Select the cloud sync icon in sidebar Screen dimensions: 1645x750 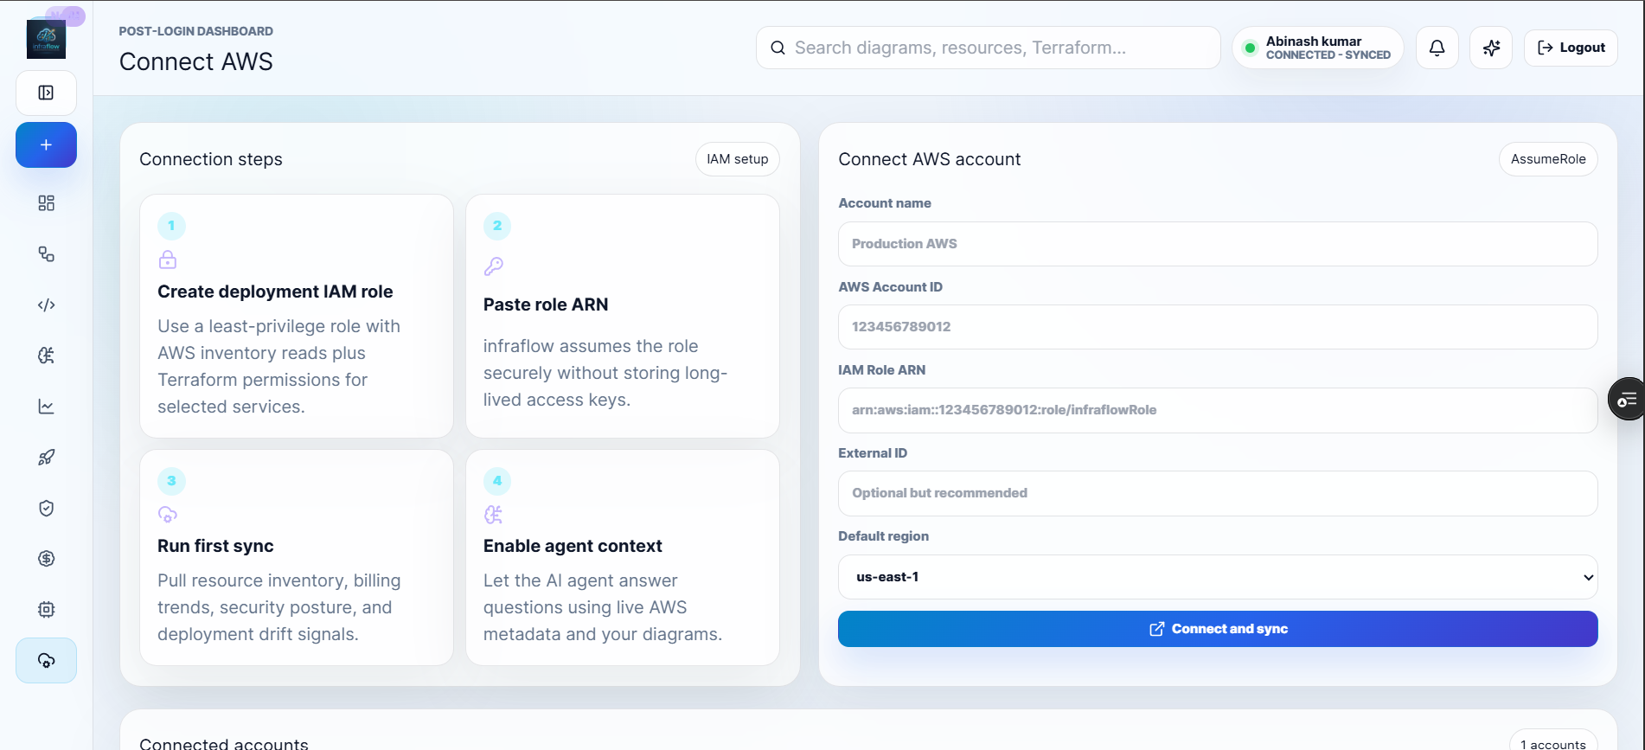(46, 661)
